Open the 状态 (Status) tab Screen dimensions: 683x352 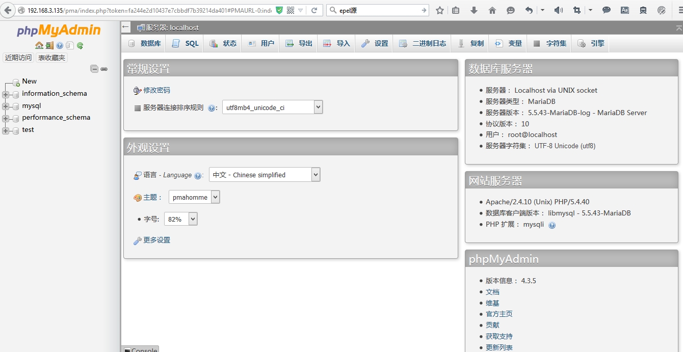pos(223,44)
